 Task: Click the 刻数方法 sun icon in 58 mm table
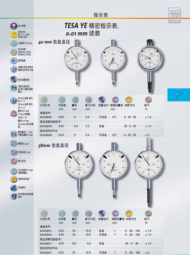pyautogui.click(x=129, y=213)
